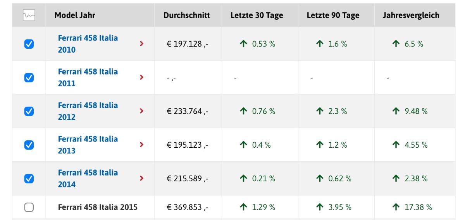Check the Ferrari 458 Italia 2015 checkbox
The image size is (465, 220).
tap(29, 208)
